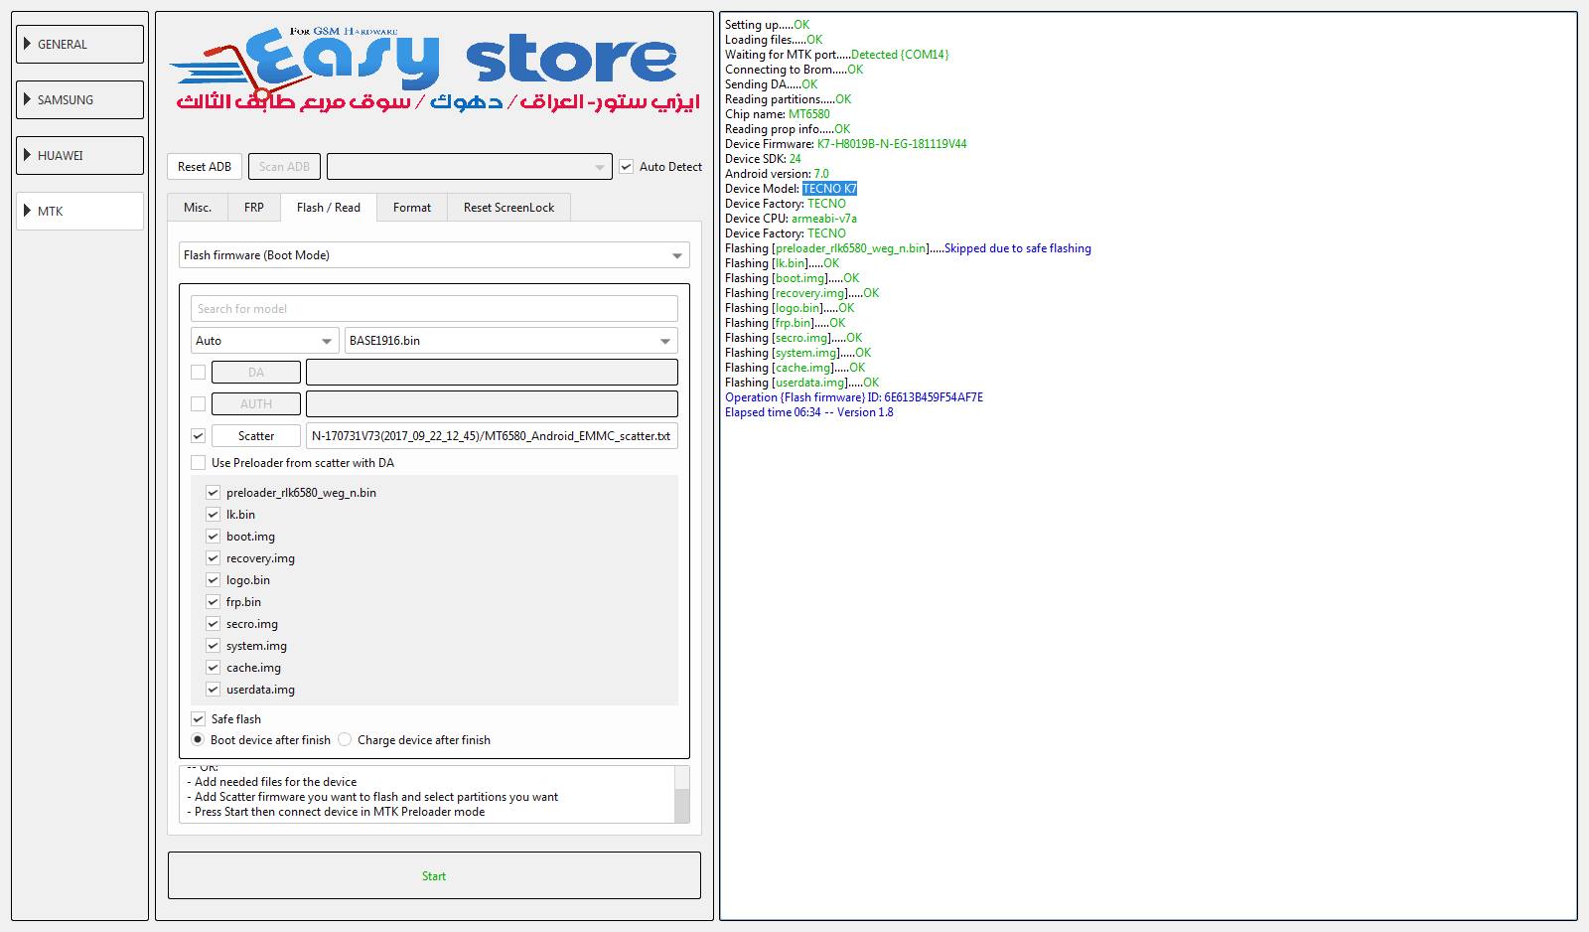Viewport: 1589px width, 932px height.
Task: Enable the AUTH file checkbox
Action: point(199,404)
